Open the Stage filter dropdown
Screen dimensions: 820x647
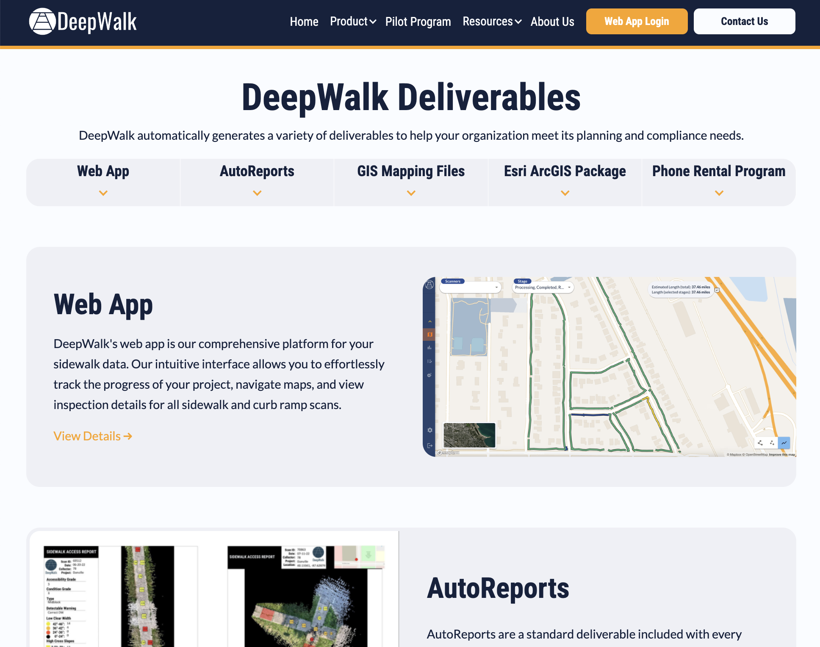click(543, 288)
